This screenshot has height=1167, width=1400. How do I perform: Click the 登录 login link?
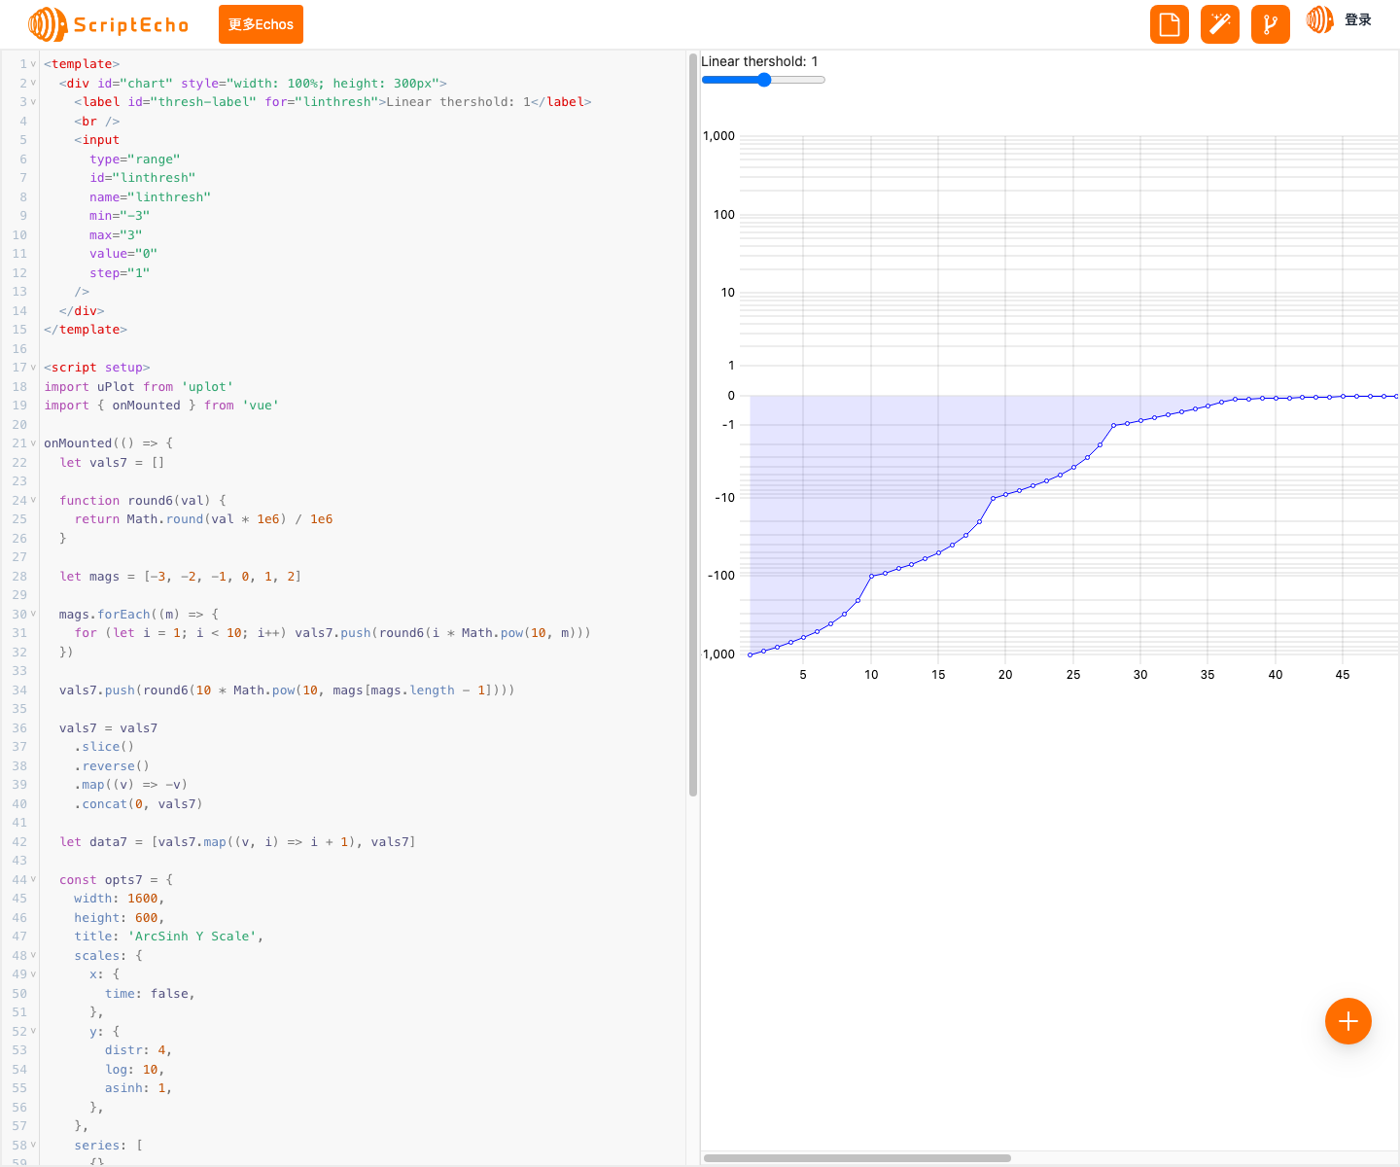coord(1358,19)
